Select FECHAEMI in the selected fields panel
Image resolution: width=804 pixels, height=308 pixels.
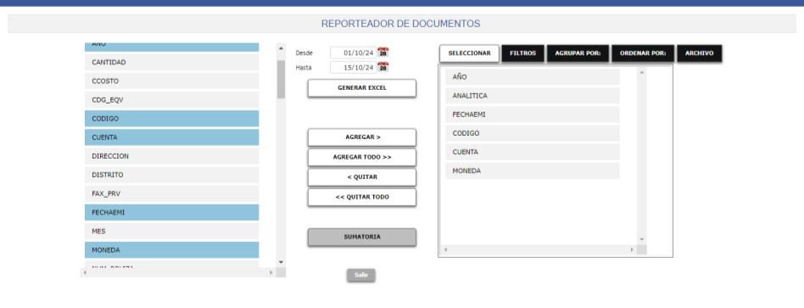pos(533,115)
